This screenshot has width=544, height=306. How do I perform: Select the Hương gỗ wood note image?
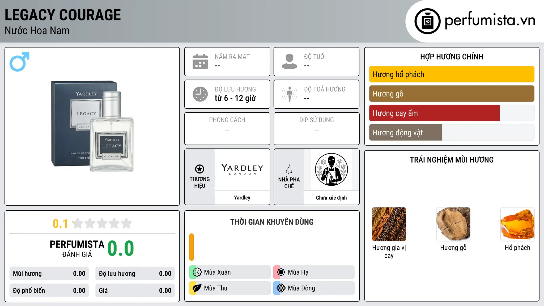click(453, 224)
